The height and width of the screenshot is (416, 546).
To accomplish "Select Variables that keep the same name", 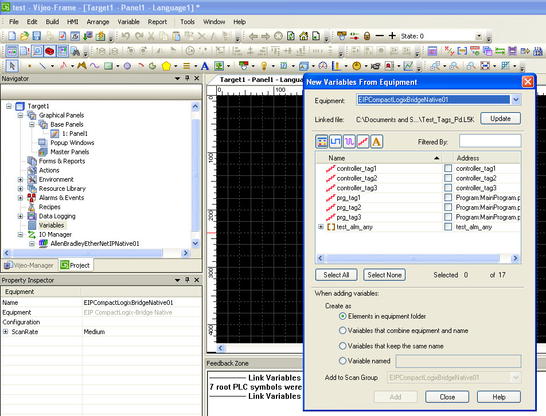I will tap(342, 346).
